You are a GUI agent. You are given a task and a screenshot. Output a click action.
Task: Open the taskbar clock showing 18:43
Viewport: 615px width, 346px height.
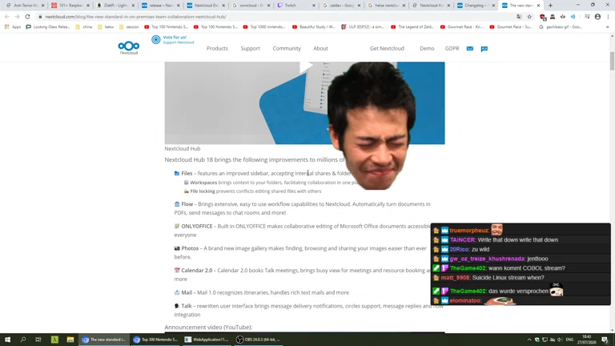point(587,340)
